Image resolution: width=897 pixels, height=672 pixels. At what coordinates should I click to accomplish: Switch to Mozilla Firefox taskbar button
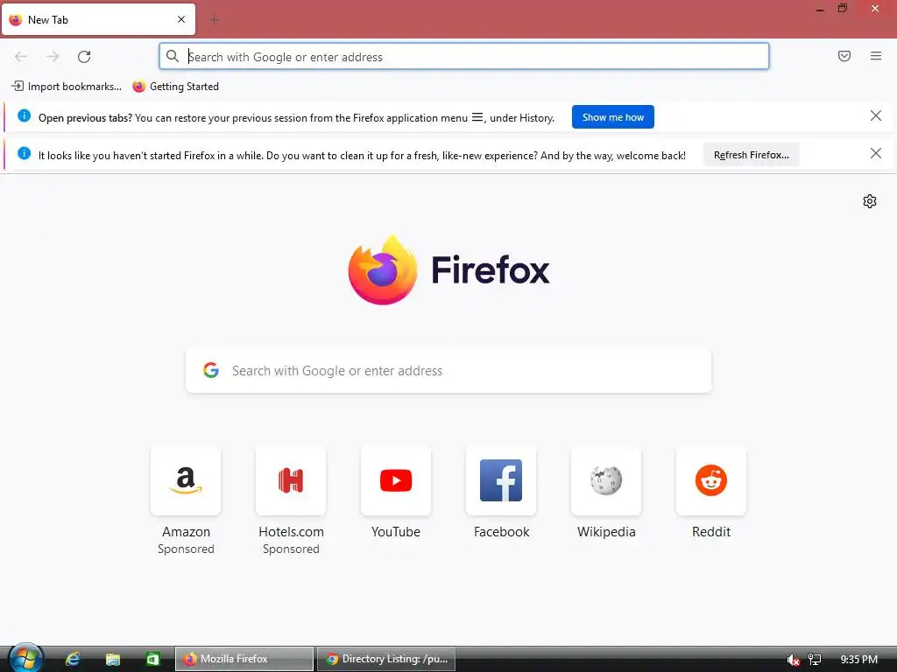click(244, 659)
